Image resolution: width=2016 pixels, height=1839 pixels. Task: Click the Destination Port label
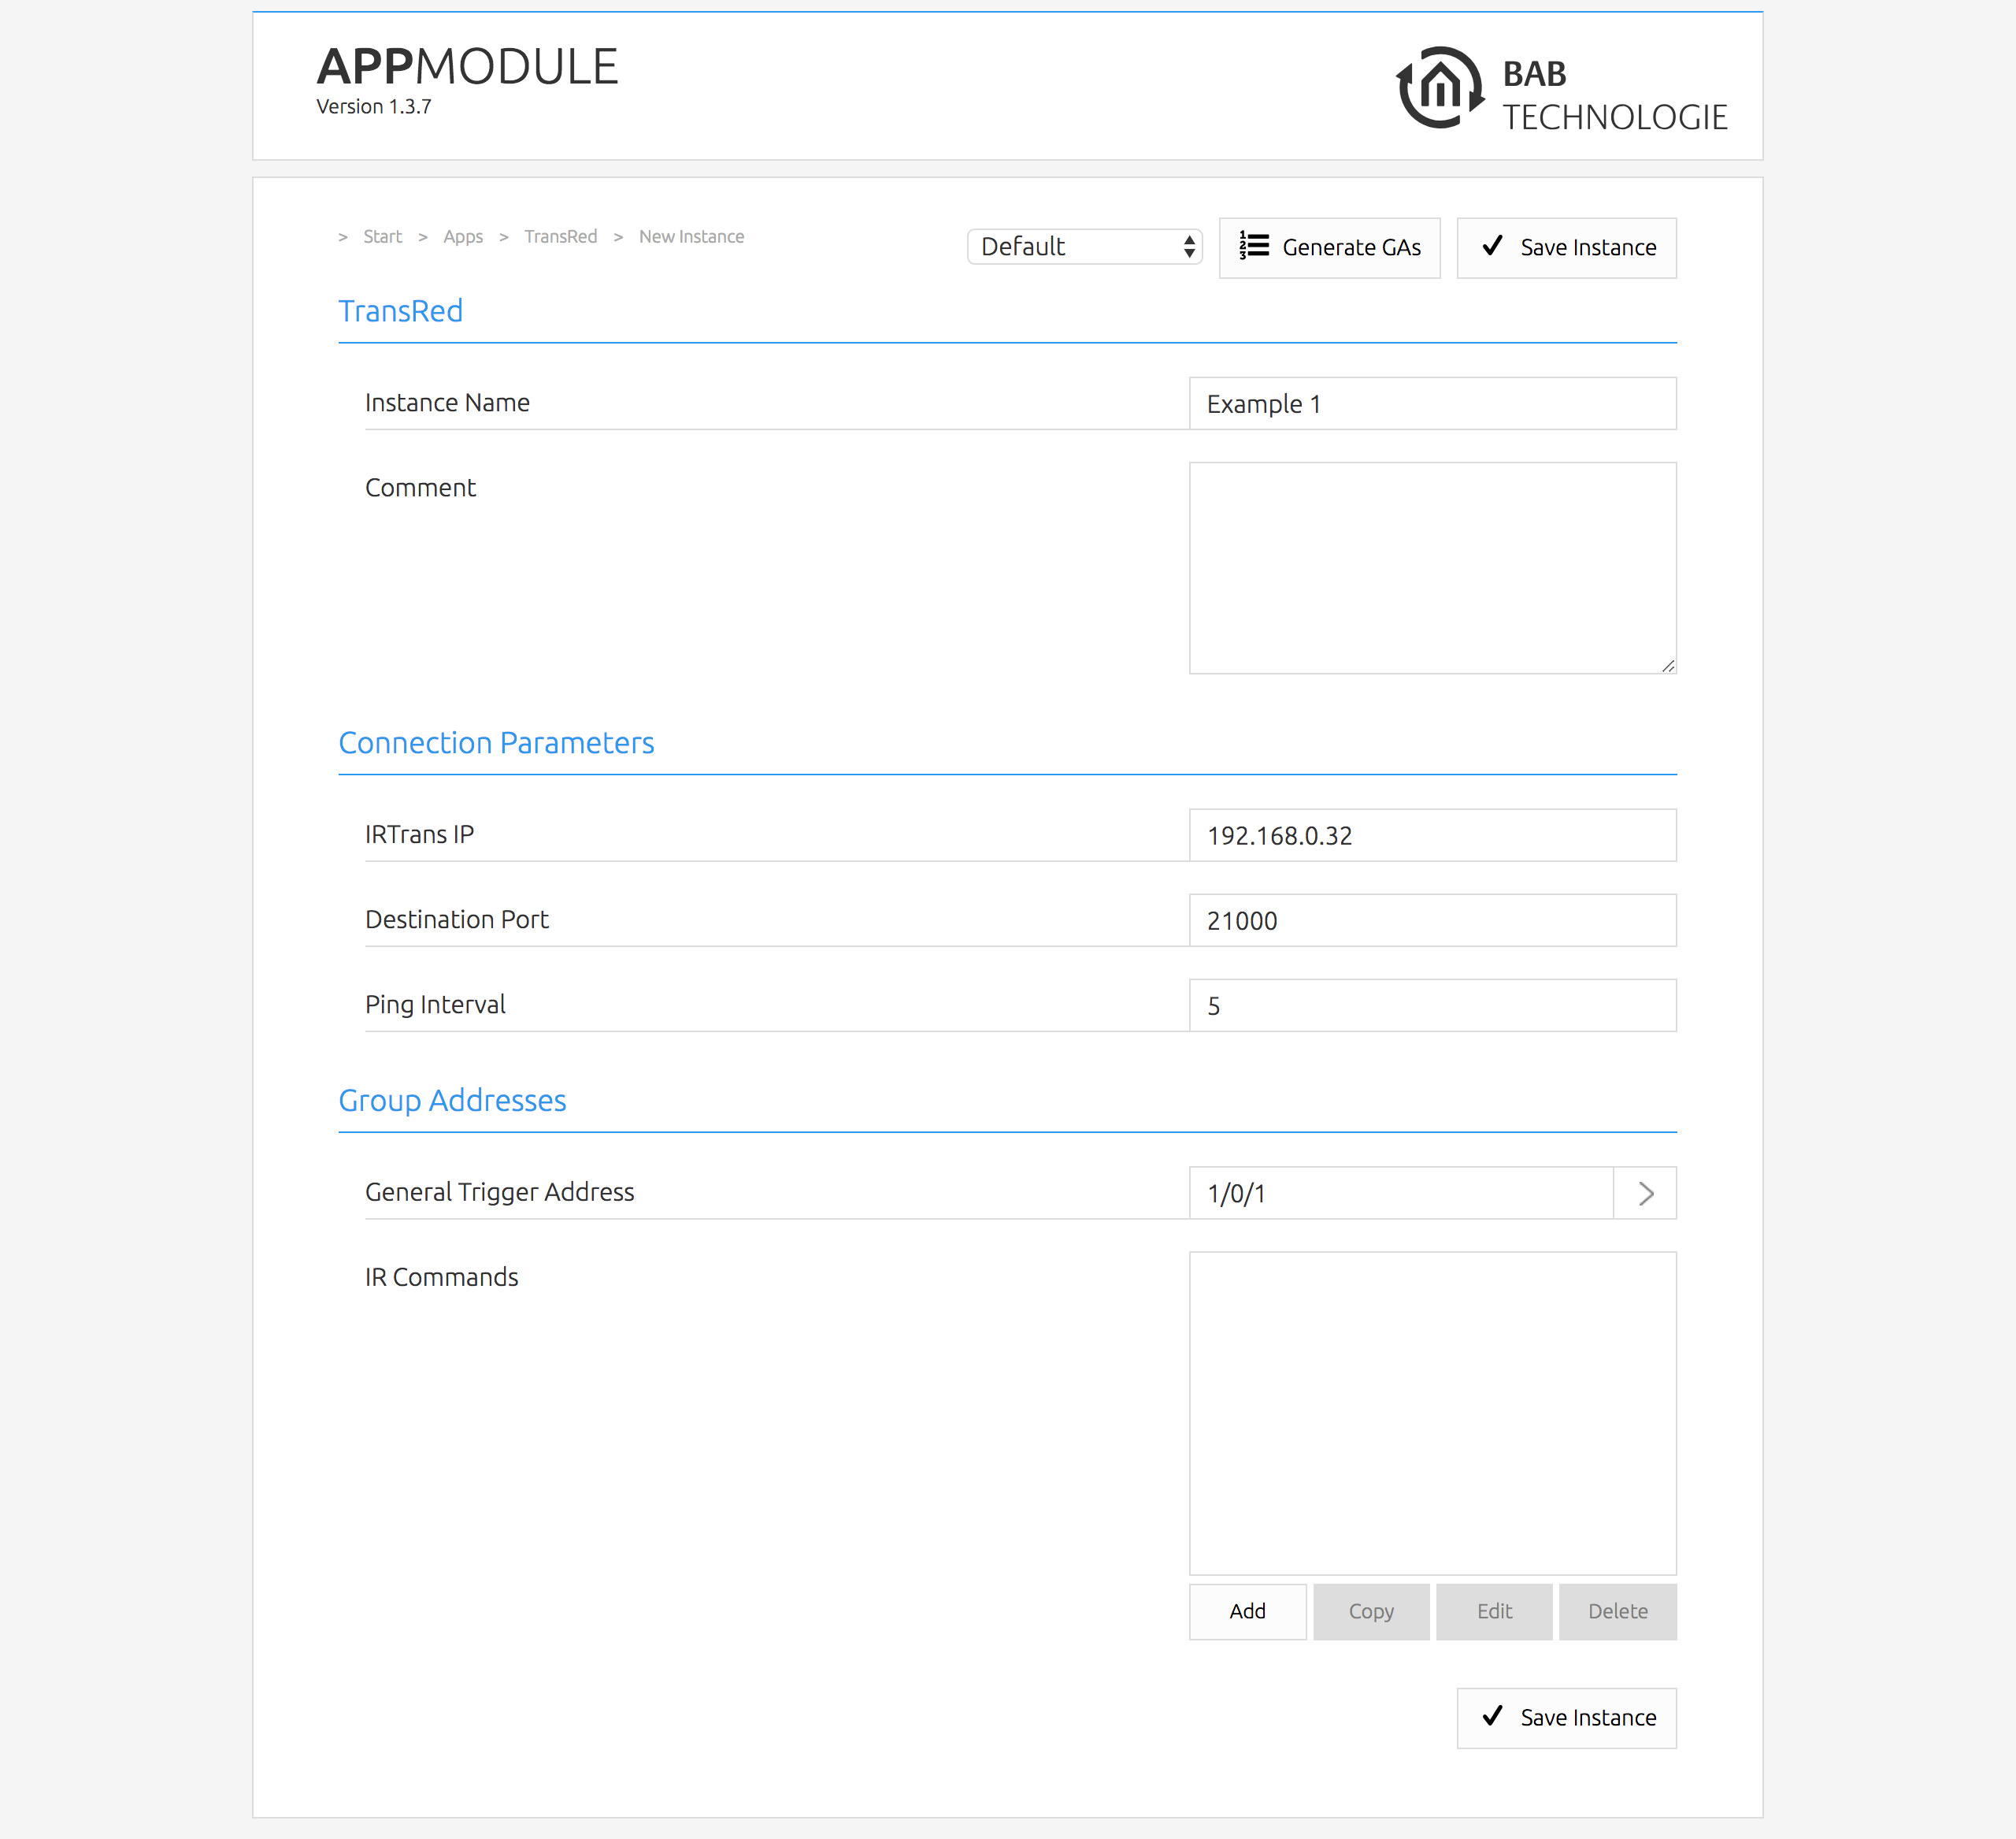[457, 919]
